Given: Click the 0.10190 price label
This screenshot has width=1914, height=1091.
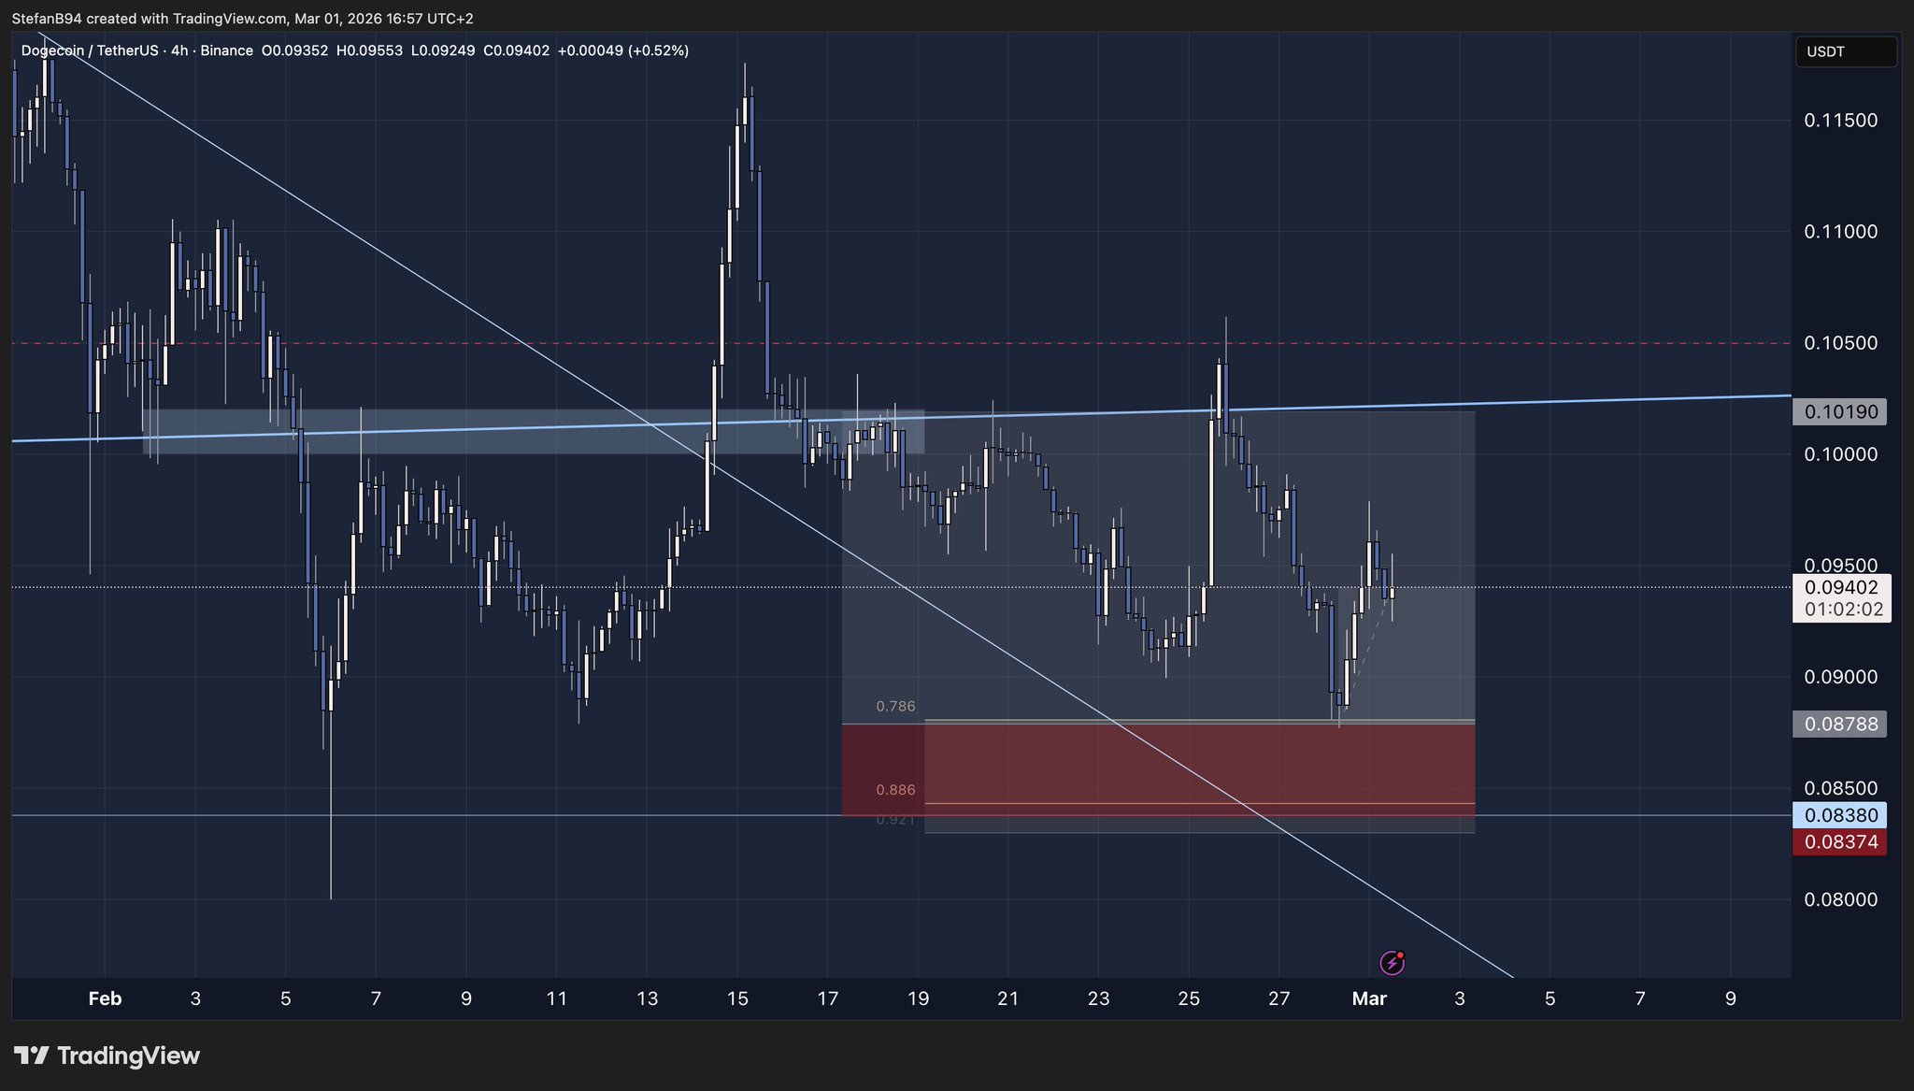Looking at the screenshot, I should (x=1839, y=411).
